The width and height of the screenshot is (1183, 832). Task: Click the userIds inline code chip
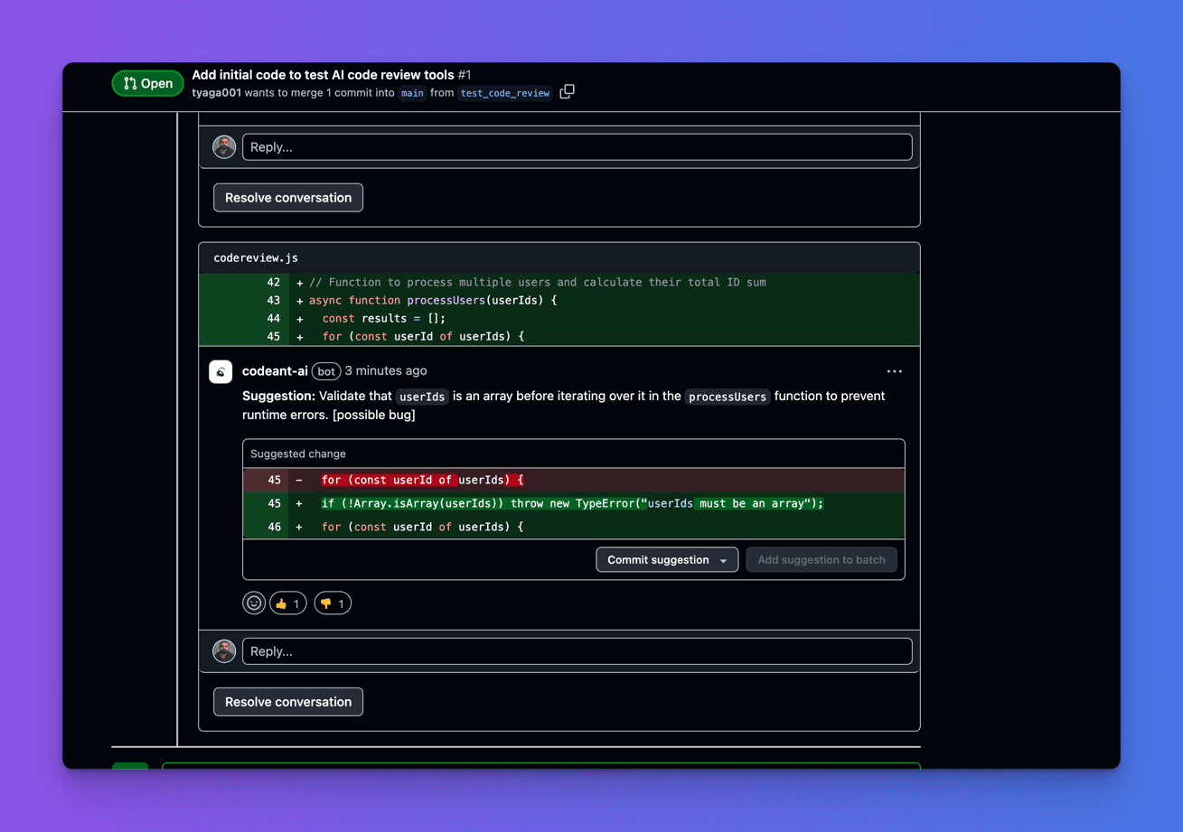[x=422, y=397]
